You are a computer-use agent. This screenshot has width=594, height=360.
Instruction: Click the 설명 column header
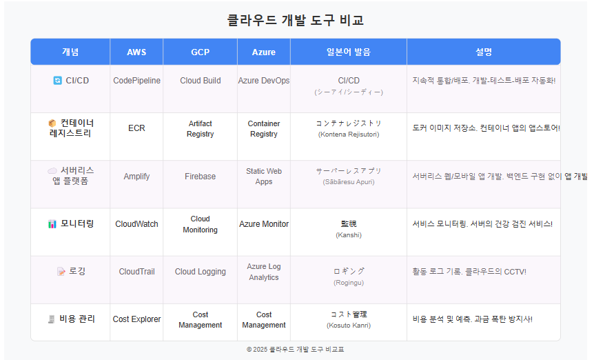click(x=484, y=52)
